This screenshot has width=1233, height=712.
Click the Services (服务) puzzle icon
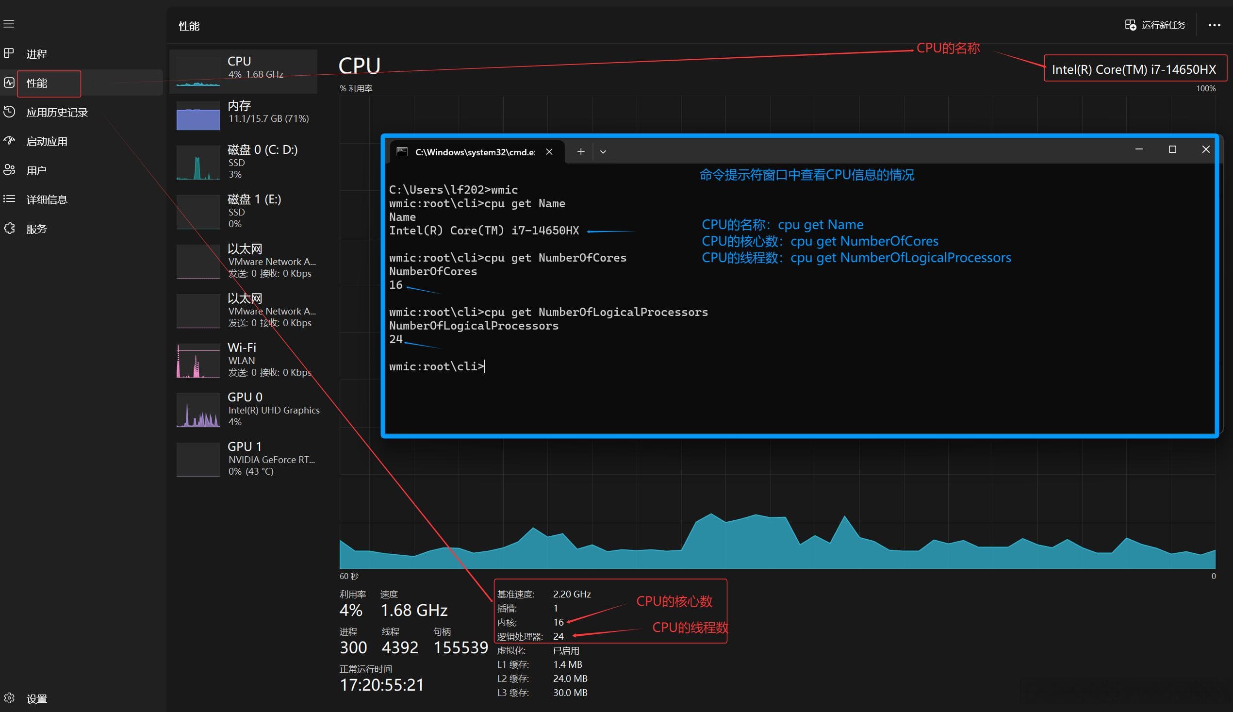(9, 228)
